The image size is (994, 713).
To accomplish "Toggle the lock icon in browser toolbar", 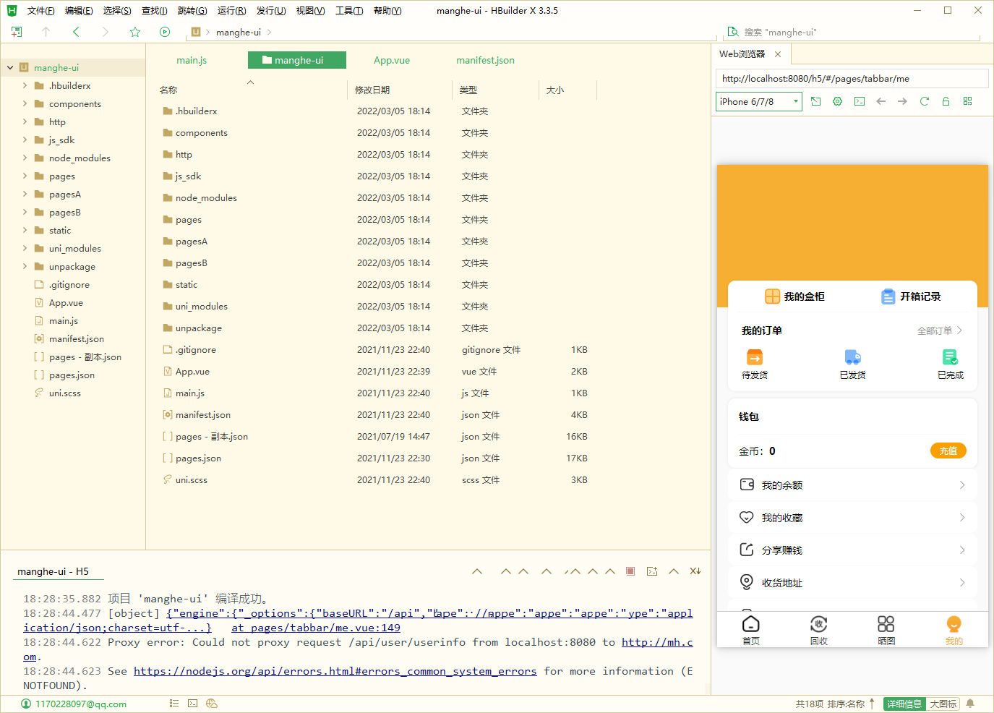I will (x=946, y=101).
